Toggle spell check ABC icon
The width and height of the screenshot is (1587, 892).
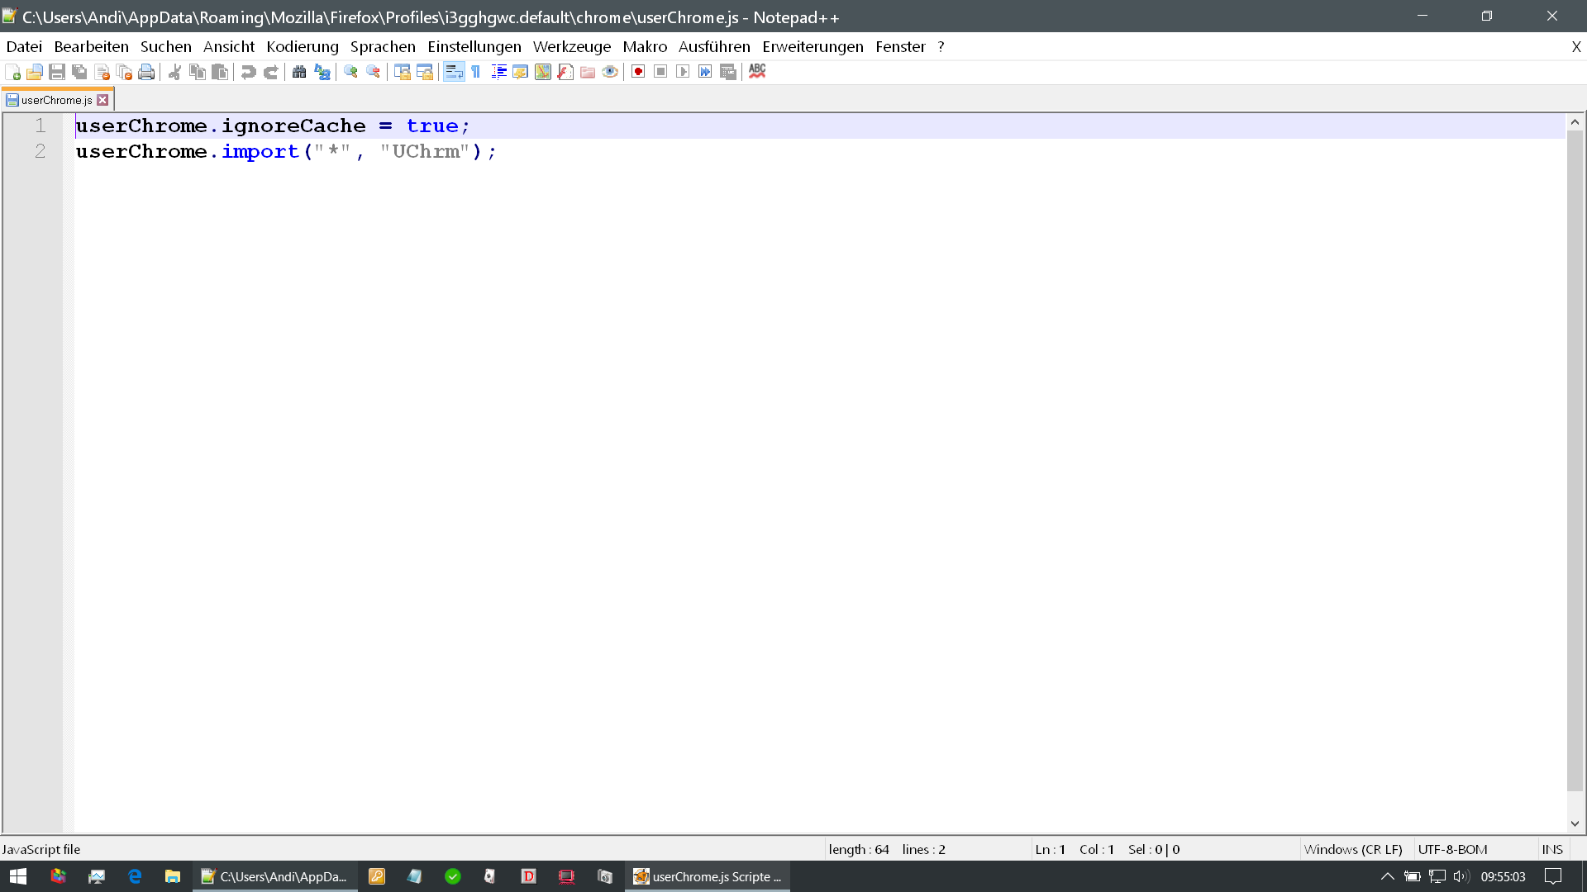(x=757, y=72)
